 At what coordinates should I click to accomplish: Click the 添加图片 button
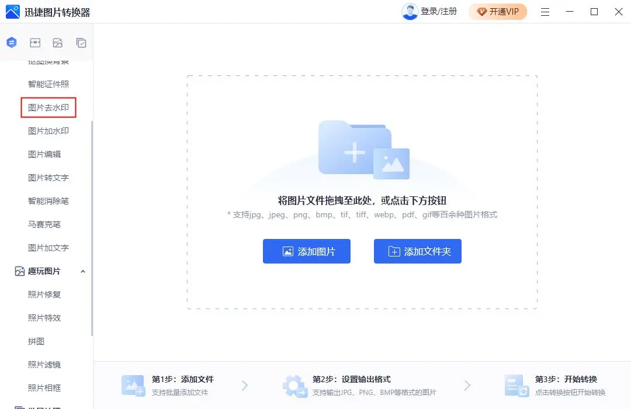[x=306, y=251]
